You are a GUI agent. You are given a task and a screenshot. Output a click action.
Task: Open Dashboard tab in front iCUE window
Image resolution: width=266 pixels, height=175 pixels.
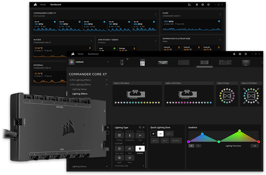[x=93, y=54]
